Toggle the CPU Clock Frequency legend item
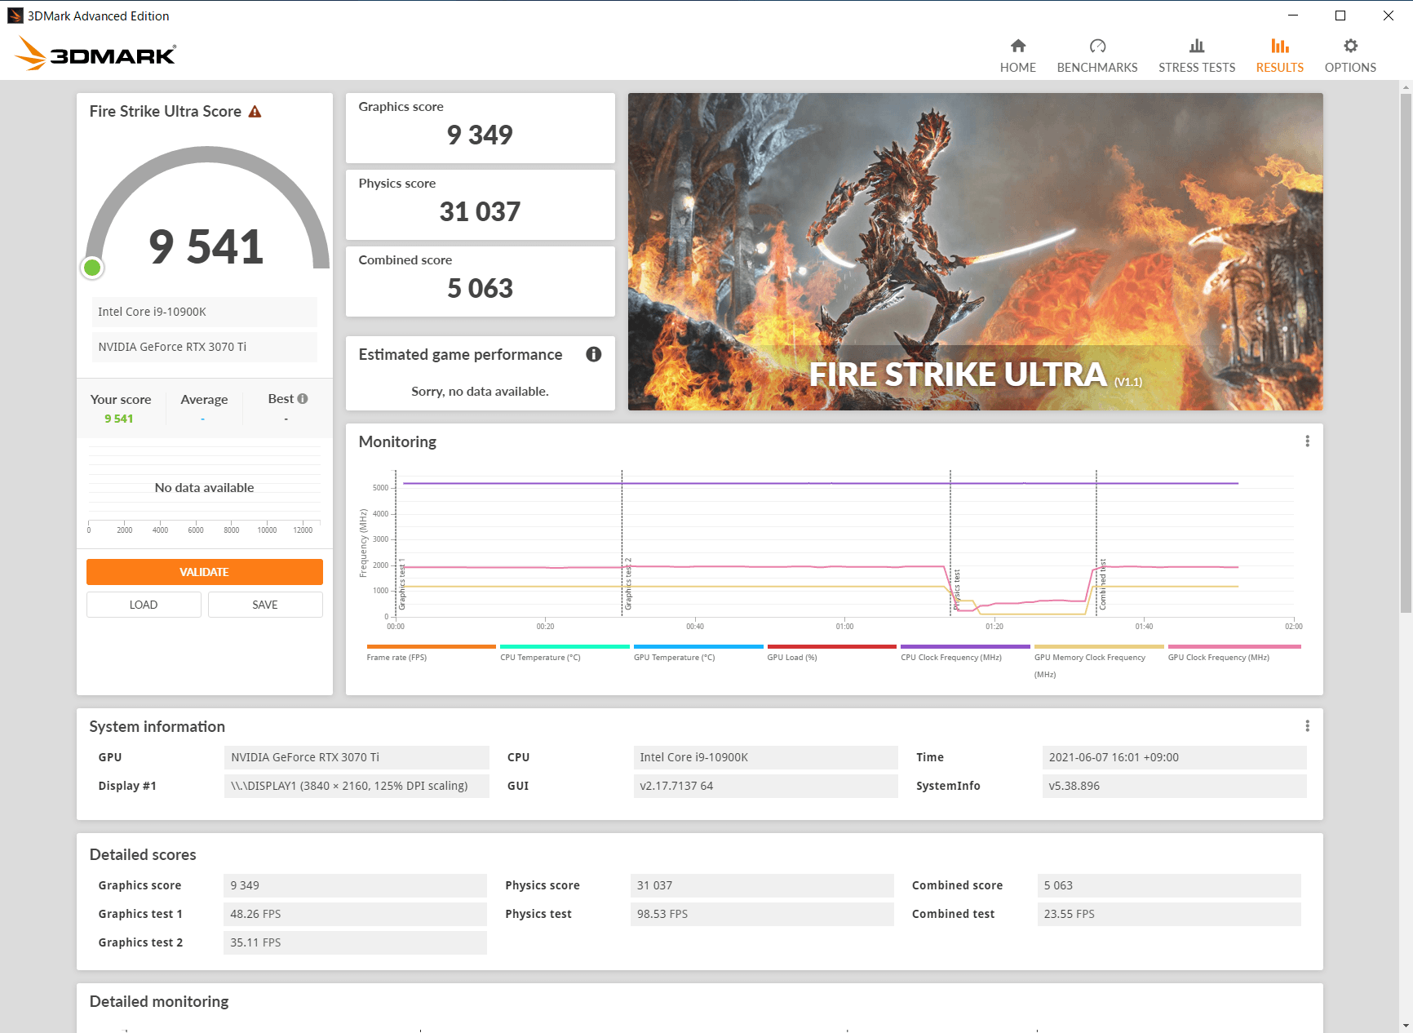The image size is (1413, 1033). (x=965, y=653)
